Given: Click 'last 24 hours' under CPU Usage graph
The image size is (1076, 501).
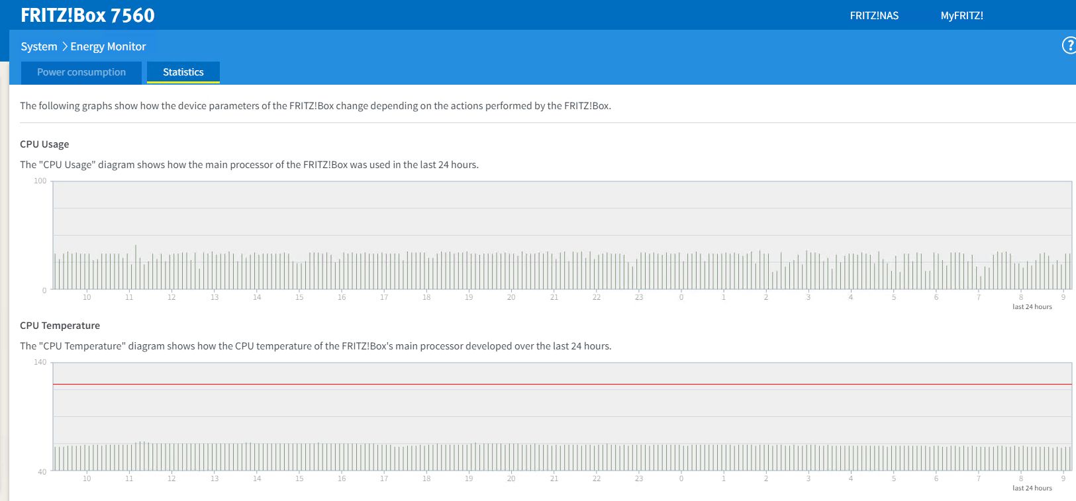Looking at the screenshot, I should click(1032, 306).
